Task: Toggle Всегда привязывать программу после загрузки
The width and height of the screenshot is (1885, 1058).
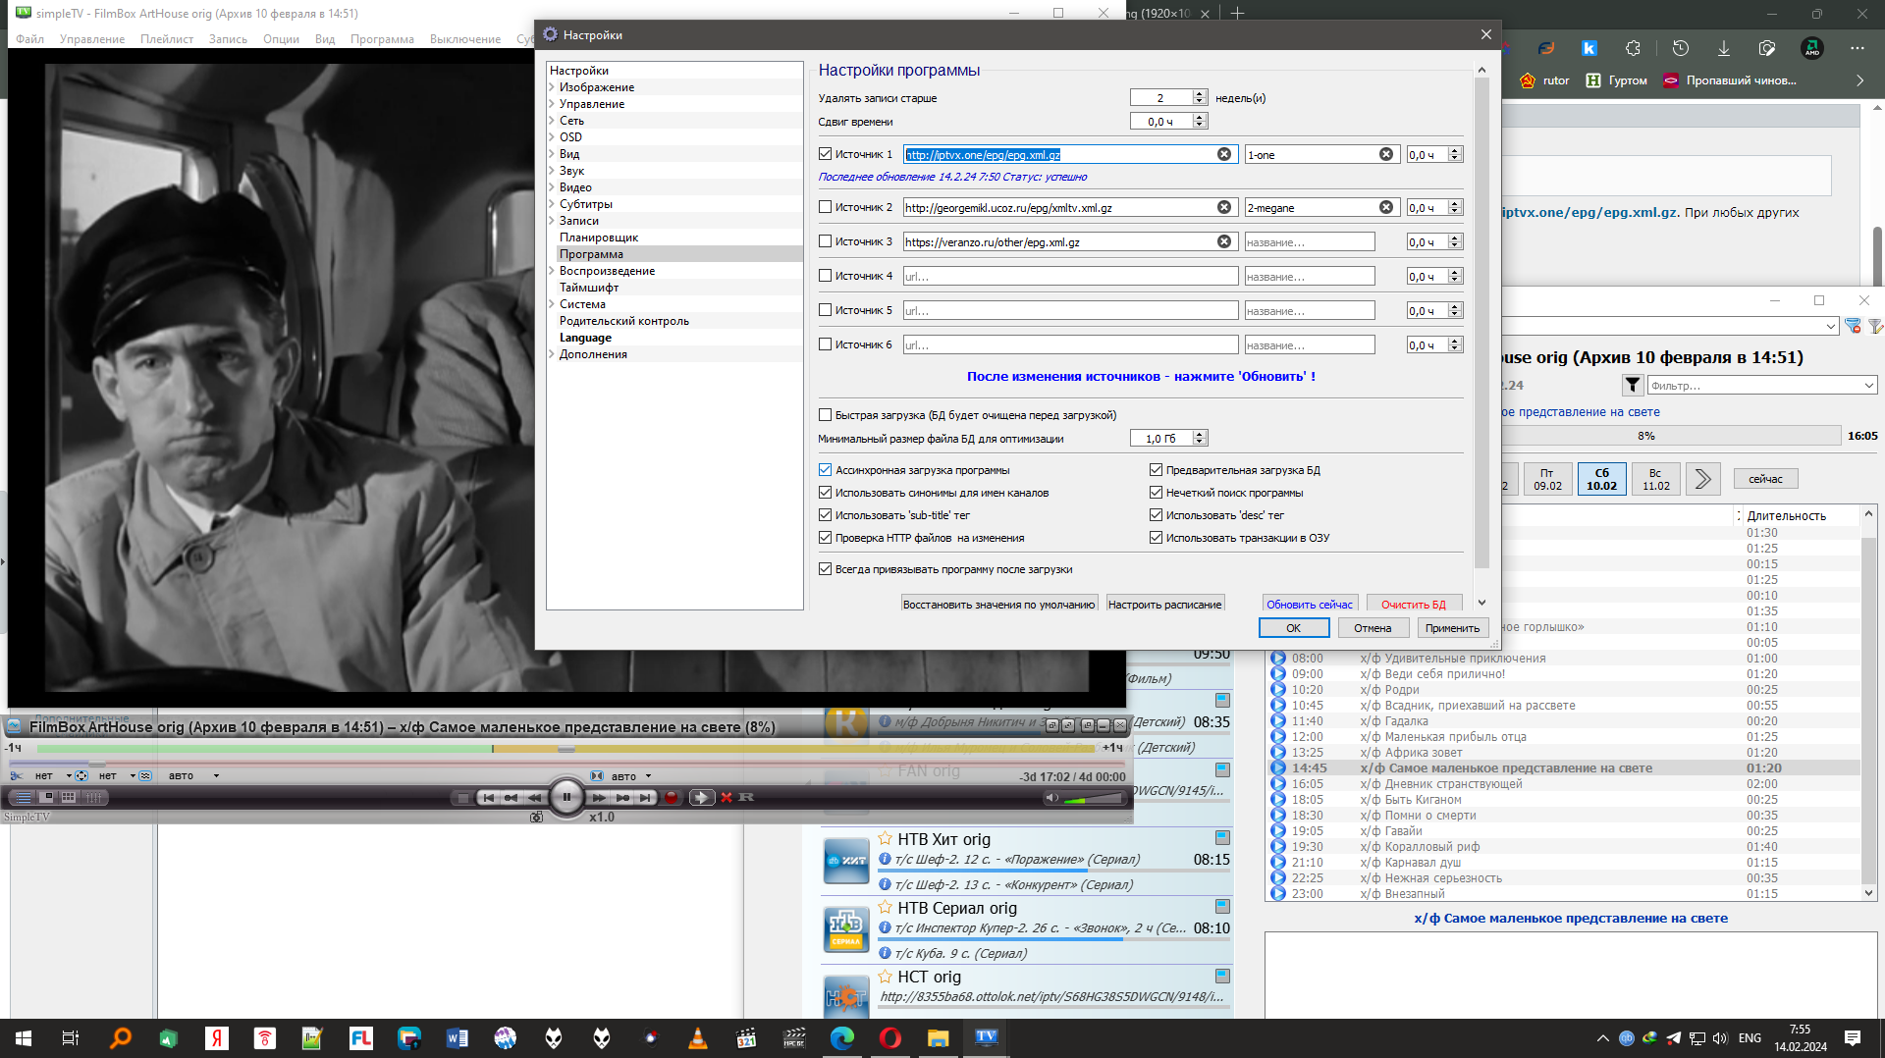Action: 826,569
